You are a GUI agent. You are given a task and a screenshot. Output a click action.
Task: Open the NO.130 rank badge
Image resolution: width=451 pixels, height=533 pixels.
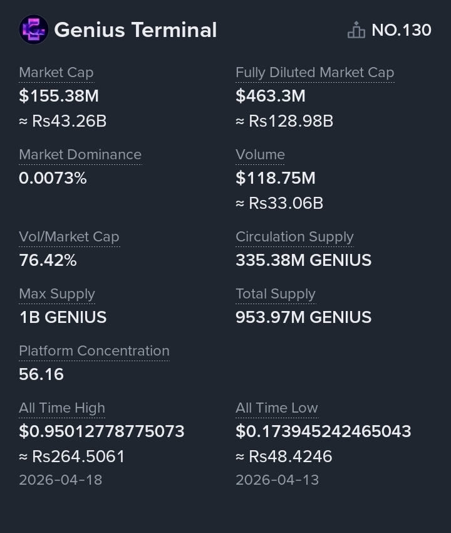pyautogui.click(x=390, y=30)
